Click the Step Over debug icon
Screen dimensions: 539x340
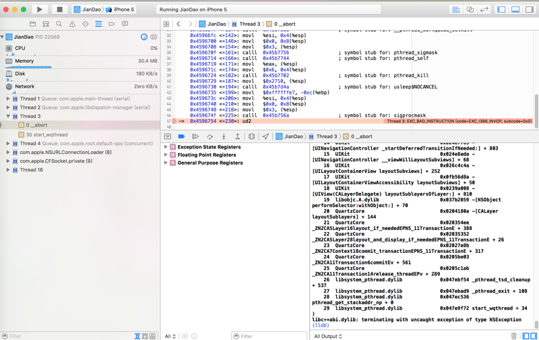(210, 136)
